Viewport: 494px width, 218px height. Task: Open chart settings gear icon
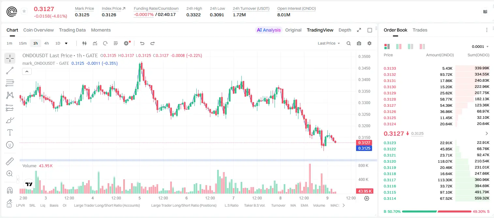(369, 43)
